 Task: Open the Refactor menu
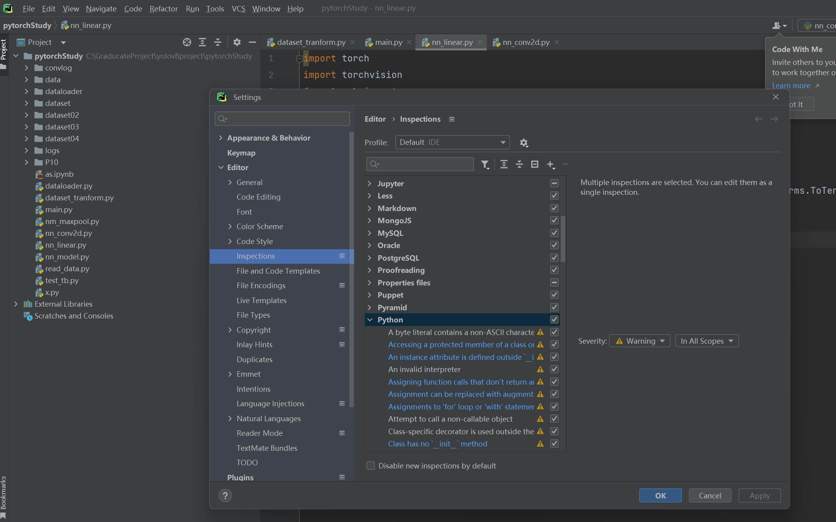(x=163, y=8)
